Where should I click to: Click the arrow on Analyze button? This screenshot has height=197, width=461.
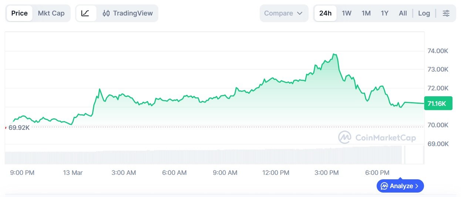[x=417, y=186]
